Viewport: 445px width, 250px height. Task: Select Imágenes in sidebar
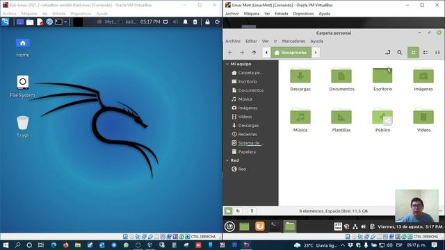[245, 108]
